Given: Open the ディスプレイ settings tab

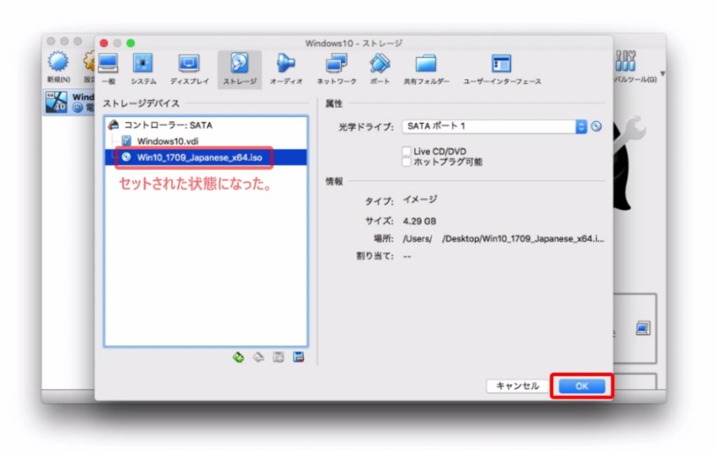Looking at the screenshot, I should tap(189, 69).
